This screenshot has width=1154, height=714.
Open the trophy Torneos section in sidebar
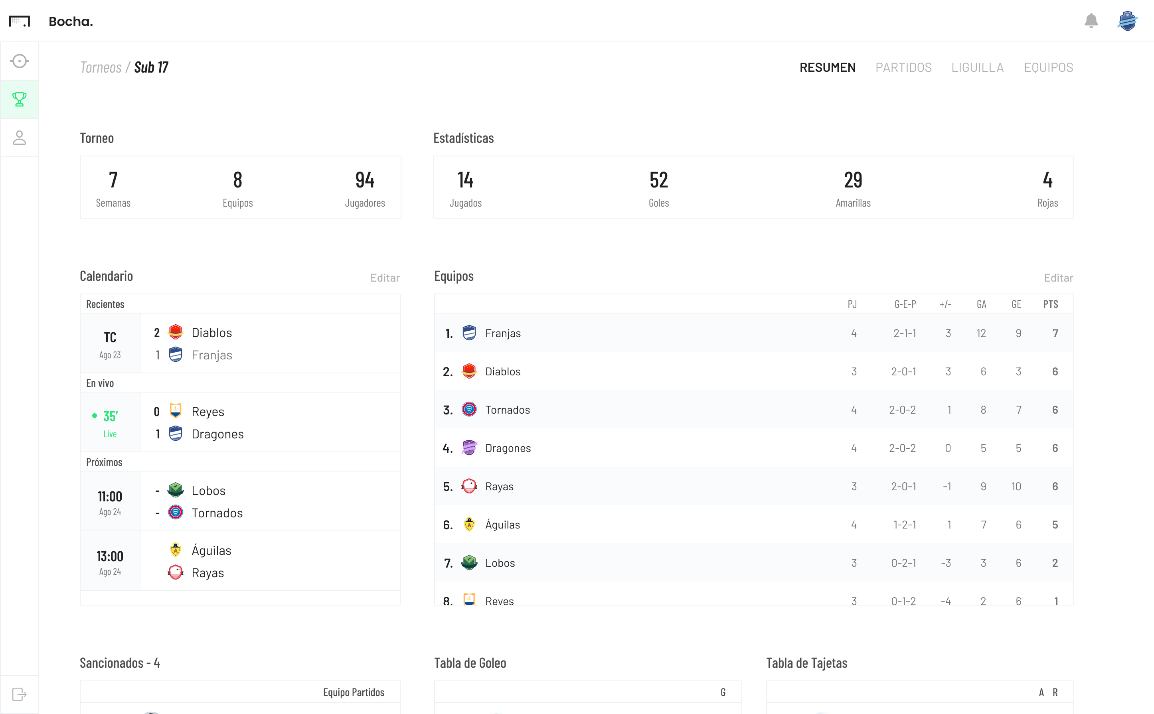pyautogui.click(x=20, y=99)
